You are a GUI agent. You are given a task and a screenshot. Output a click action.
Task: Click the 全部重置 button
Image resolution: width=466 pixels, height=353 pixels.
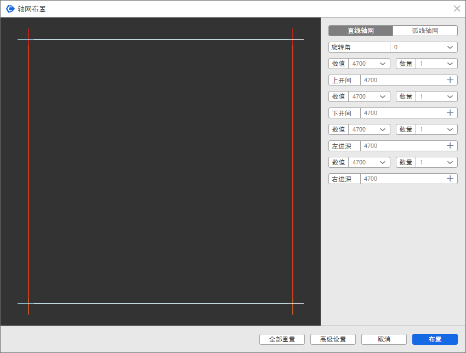pos(282,339)
